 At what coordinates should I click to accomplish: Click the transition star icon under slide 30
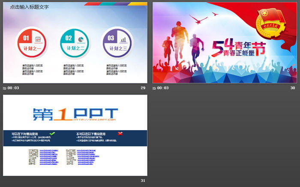point(155,88)
